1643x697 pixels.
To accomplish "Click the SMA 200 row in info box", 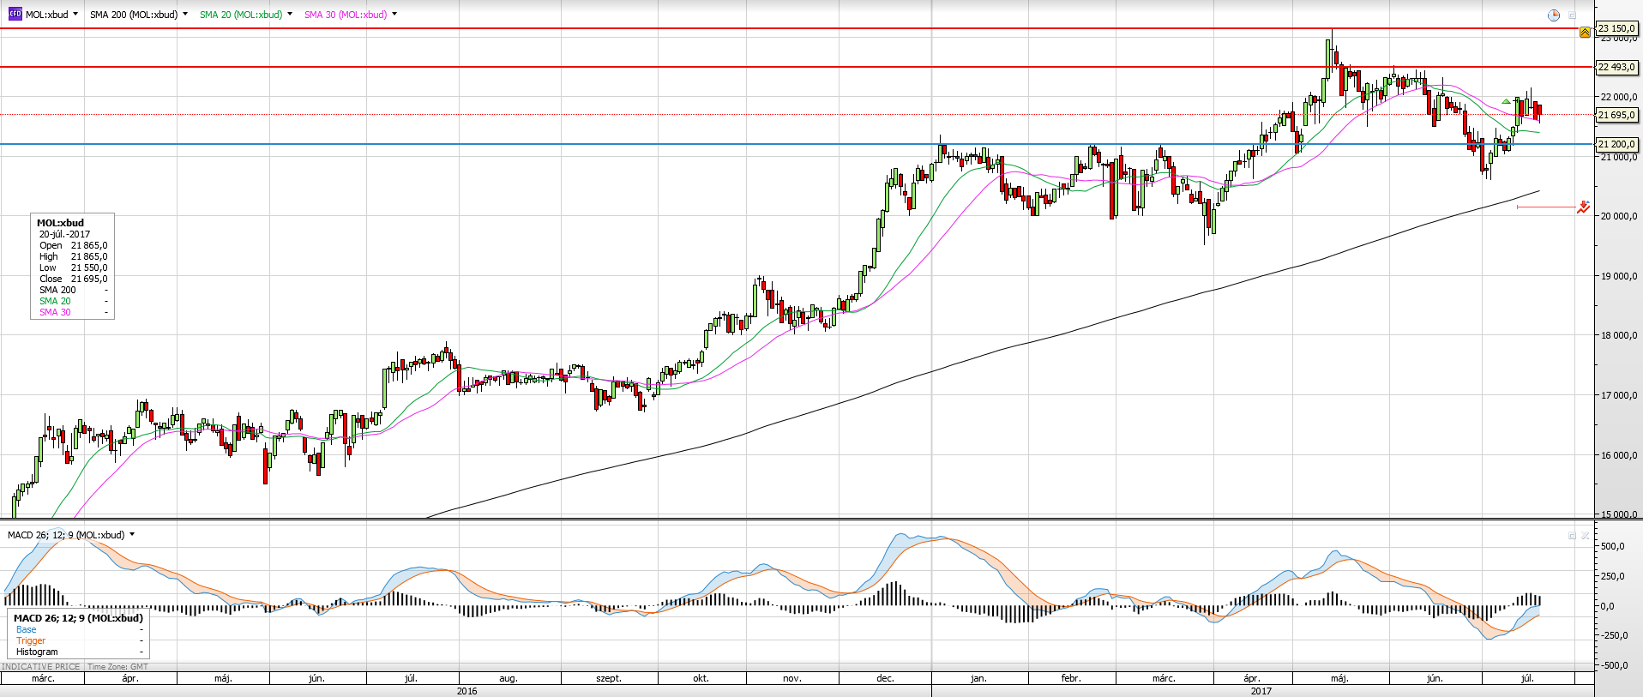I will coord(73,290).
